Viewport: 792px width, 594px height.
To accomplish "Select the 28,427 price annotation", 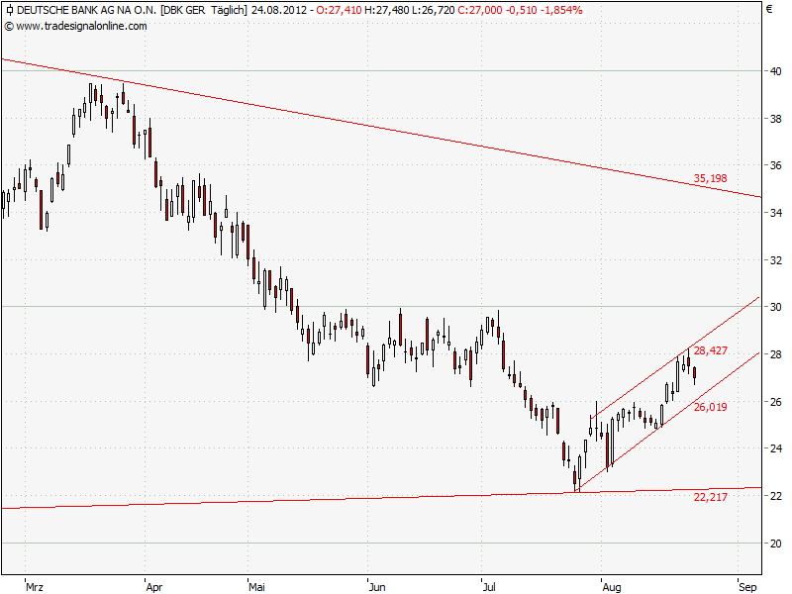I will (711, 350).
